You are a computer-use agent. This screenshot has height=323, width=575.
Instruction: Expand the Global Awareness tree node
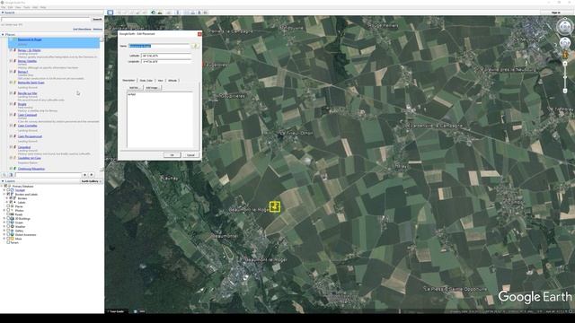click(x=4, y=234)
